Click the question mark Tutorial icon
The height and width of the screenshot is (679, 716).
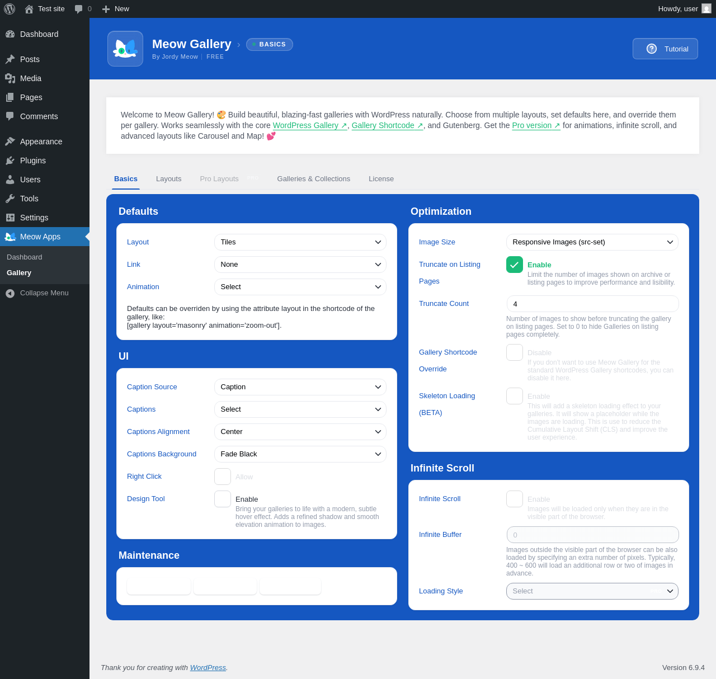pos(652,49)
